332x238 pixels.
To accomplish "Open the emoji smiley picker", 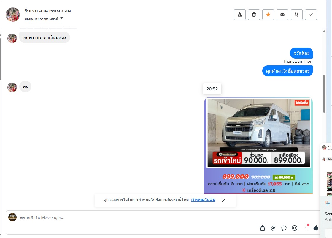I will coord(295,228).
